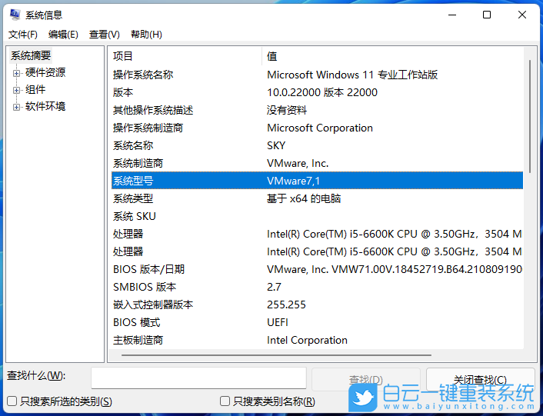The image size is (543, 416).
Task: Select the 系统 SKU row
Action: pyautogui.click(x=317, y=216)
